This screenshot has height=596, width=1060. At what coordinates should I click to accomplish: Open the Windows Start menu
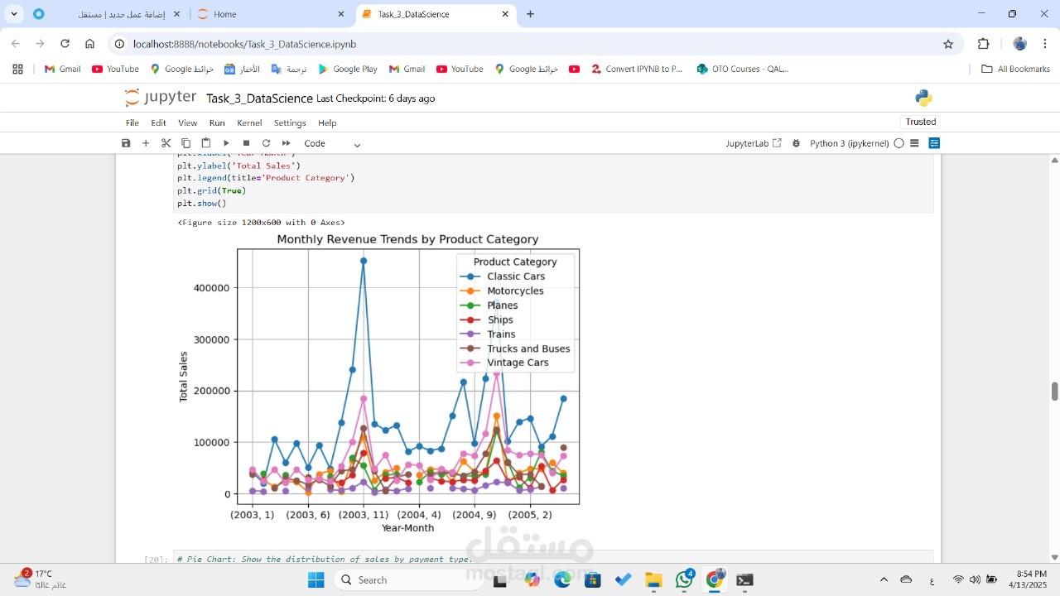point(316,580)
